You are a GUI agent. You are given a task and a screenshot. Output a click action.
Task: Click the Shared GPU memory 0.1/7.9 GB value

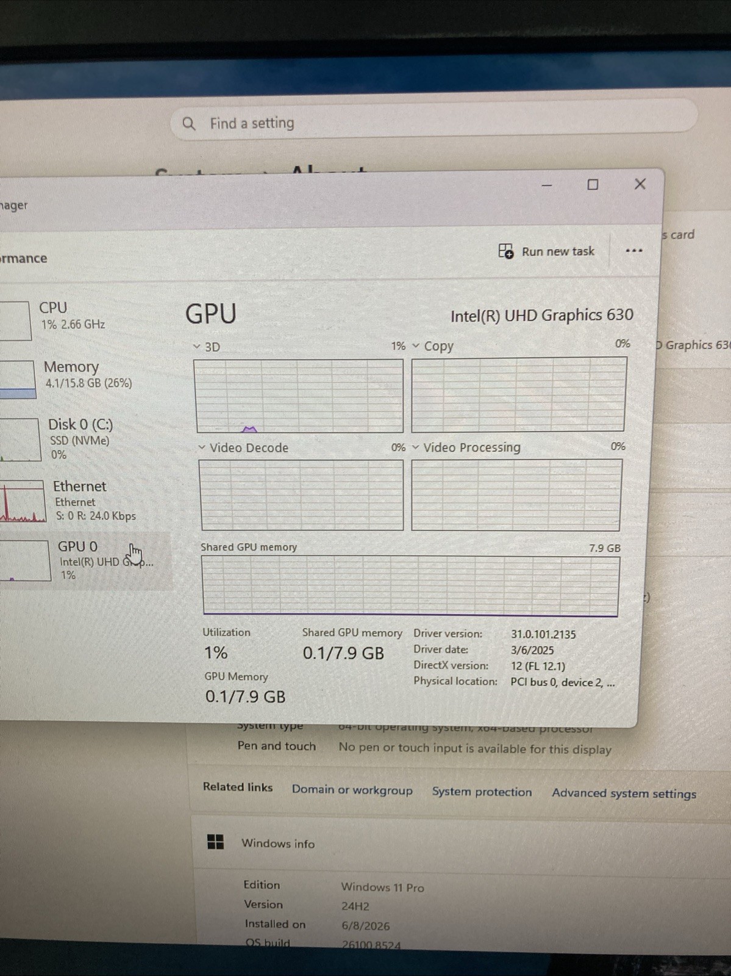click(343, 653)
